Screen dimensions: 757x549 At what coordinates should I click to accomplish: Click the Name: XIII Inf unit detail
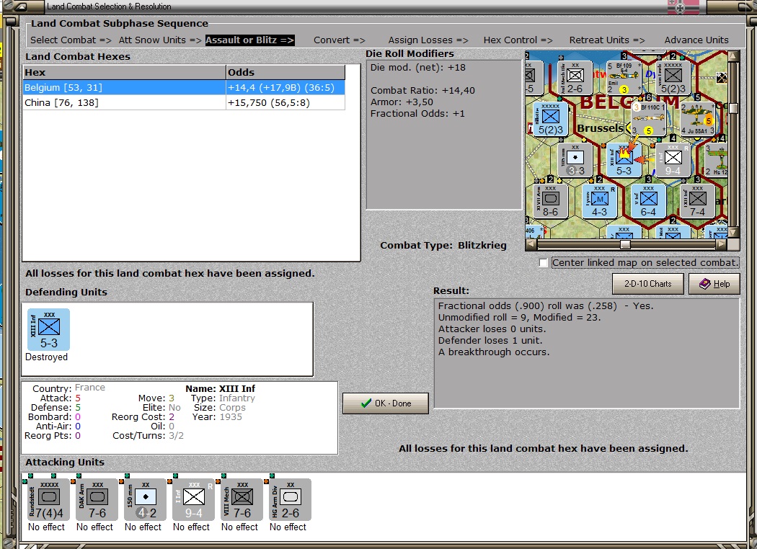coord(220,388)
